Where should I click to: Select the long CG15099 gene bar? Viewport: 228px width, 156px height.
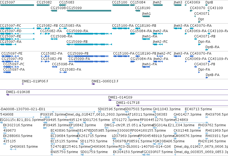pos(89,11)
